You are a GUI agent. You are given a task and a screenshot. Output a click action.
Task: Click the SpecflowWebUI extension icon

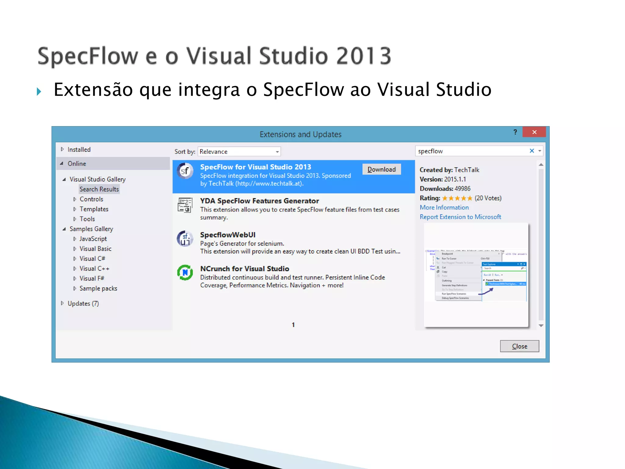[x=185, y=238]
